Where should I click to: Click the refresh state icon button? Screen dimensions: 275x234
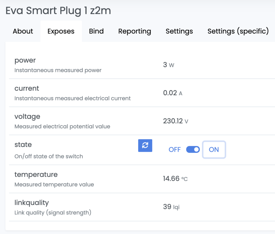145,145
